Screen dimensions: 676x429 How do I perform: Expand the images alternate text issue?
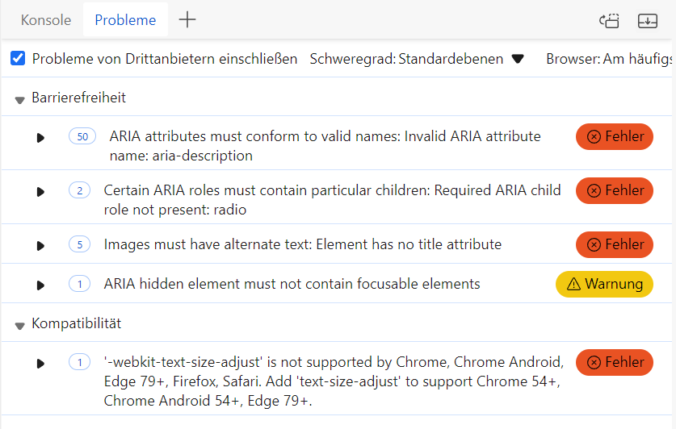pyautogui.click(x=40, y=246)
